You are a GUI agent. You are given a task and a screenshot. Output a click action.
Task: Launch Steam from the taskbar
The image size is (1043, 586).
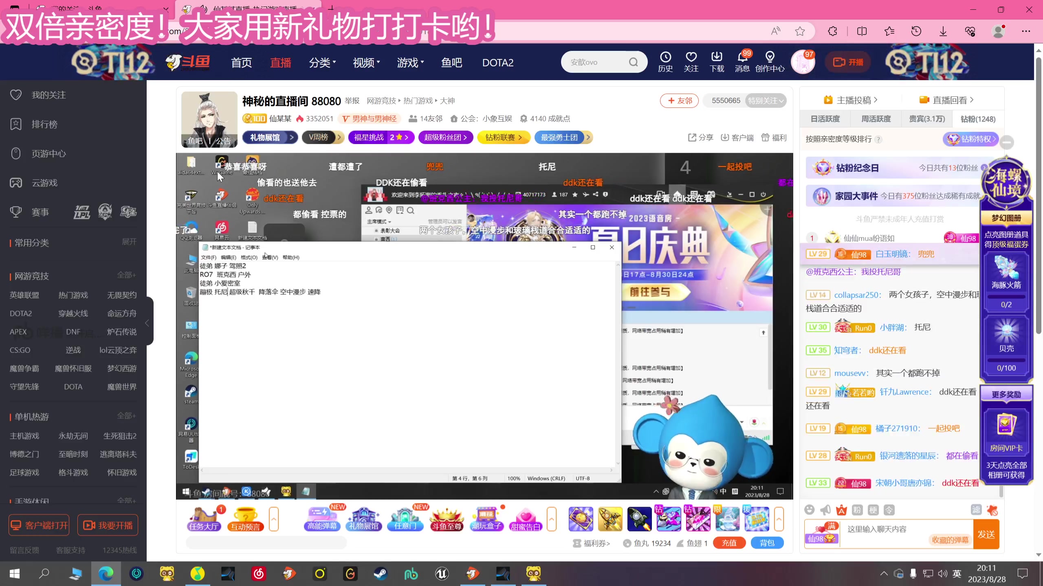coord(381,574)
